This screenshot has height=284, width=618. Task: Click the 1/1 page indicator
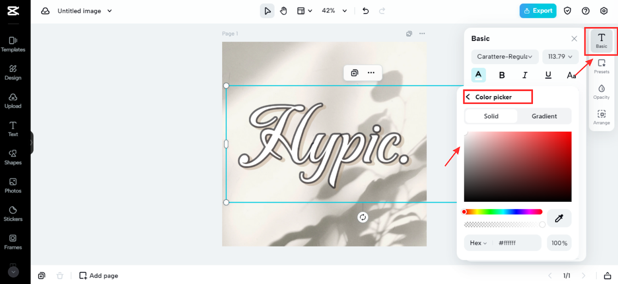pos(567,276)
